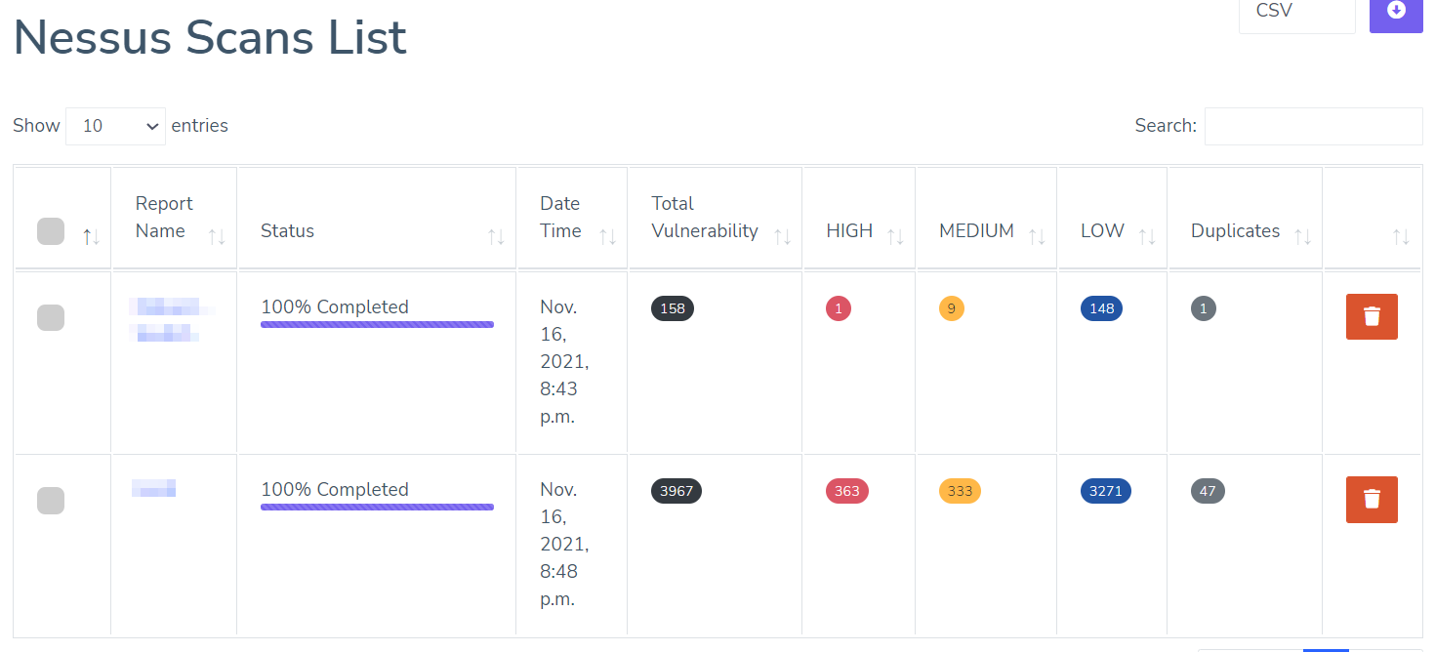The image size is (1435, 652).
Task: Check the checkbox for the second scan row
Action: 51,500
